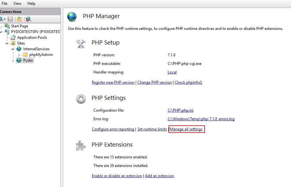Click the Up One Level folder icon
The height and width of the screenshot is (187, 291).
[x=19, y=19]
